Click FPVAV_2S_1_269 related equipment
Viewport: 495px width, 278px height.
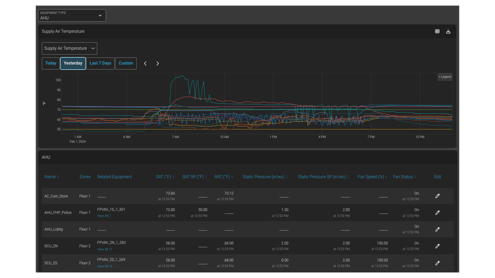tap(111, 260)
